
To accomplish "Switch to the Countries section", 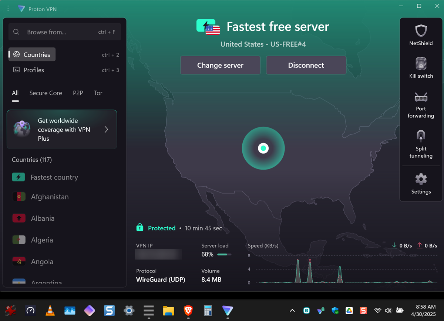I will pyautogui.click(x=32, y=54).
